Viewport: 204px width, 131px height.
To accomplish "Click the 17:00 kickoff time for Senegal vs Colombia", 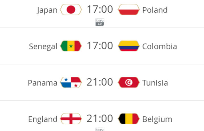I will pyautogui.click(x=100, y=46).
